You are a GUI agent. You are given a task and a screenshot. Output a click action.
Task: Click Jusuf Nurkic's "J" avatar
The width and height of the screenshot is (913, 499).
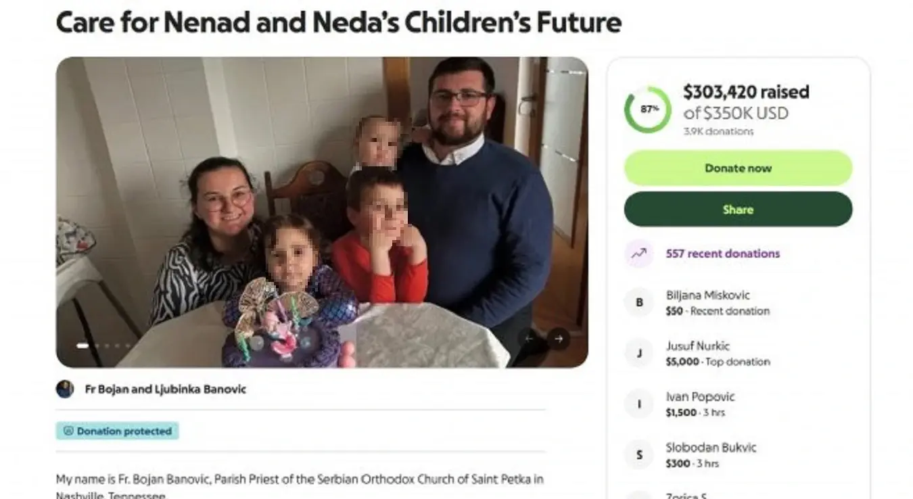pyautogui.click(x=639, y=353)
